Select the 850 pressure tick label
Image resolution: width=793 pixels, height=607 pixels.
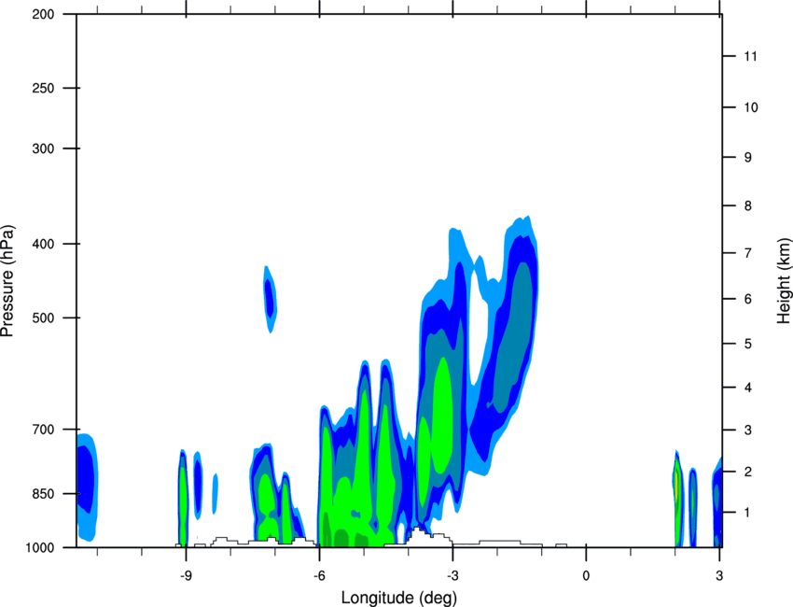coord(43,494)
